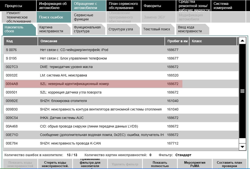Click the scroll down arrow
The width and height of the screenshot is (250, 169).
click(242, 147)
